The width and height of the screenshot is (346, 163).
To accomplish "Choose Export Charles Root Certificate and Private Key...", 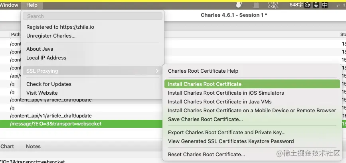I will click(x=227, y=133).
